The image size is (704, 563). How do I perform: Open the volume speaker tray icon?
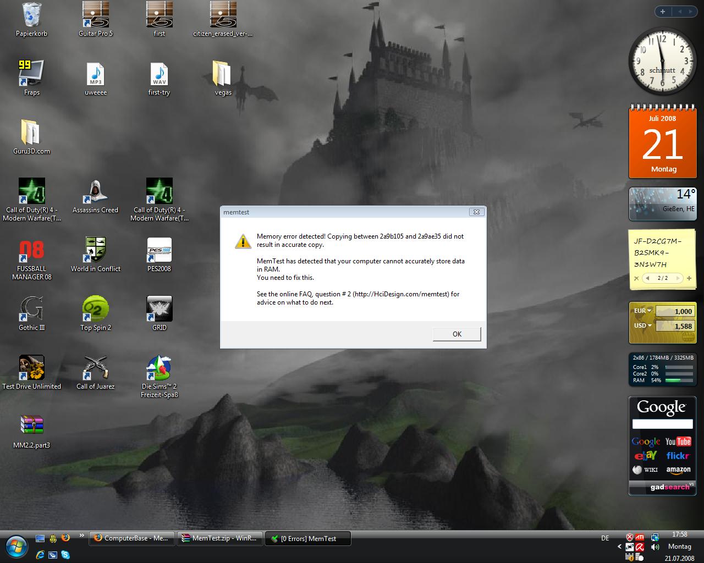(654, 547)
